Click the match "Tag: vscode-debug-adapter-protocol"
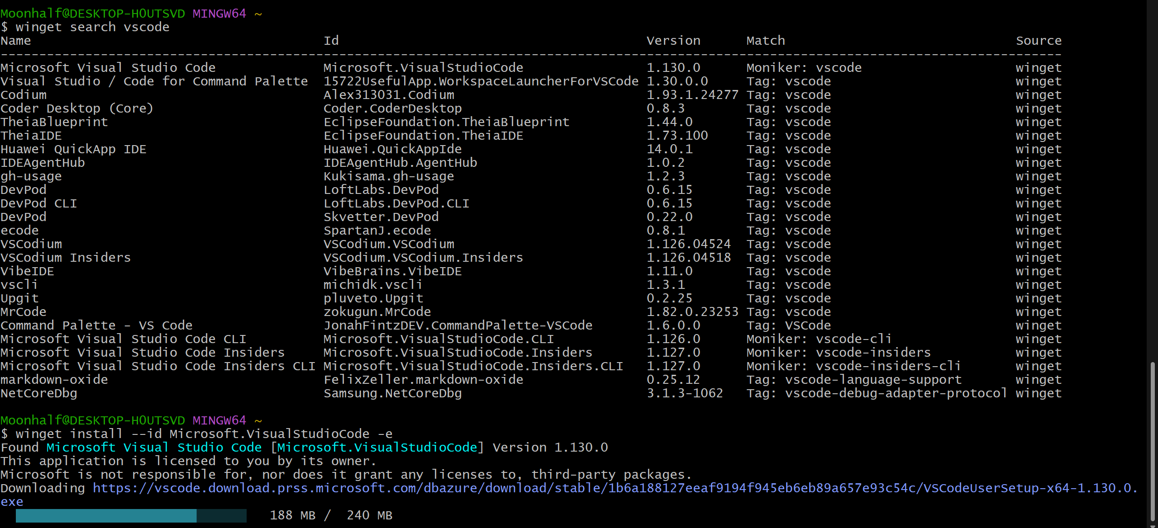The height and width of the screenshot is (528, 1158). pos(877,393)
